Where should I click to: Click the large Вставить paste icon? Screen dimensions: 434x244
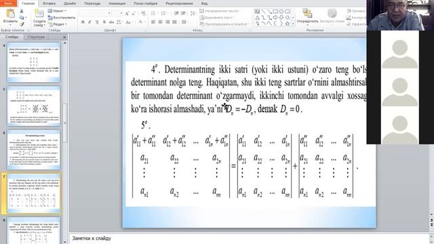(10, 14)
